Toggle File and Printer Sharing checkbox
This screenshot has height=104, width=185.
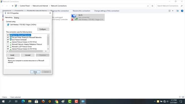pos(8,37)
